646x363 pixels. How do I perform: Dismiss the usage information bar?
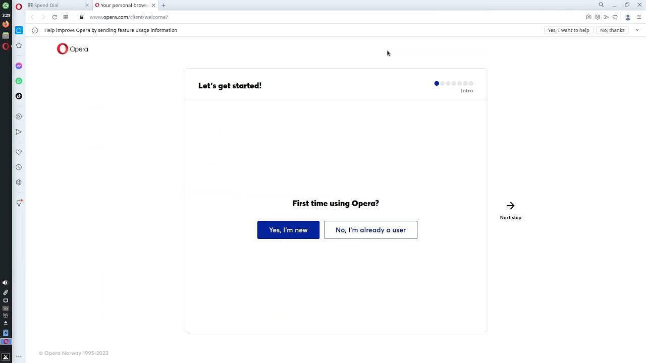[637, 30]
